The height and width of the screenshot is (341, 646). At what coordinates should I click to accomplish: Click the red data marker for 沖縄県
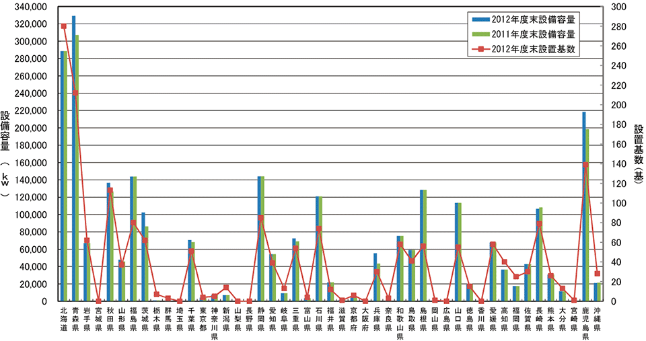pos(598,274)
